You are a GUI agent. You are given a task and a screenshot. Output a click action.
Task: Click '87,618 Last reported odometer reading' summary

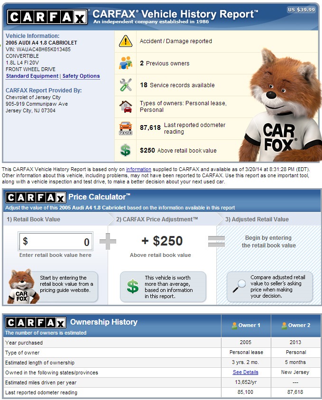pyautogui.click(x=183, y=128)
